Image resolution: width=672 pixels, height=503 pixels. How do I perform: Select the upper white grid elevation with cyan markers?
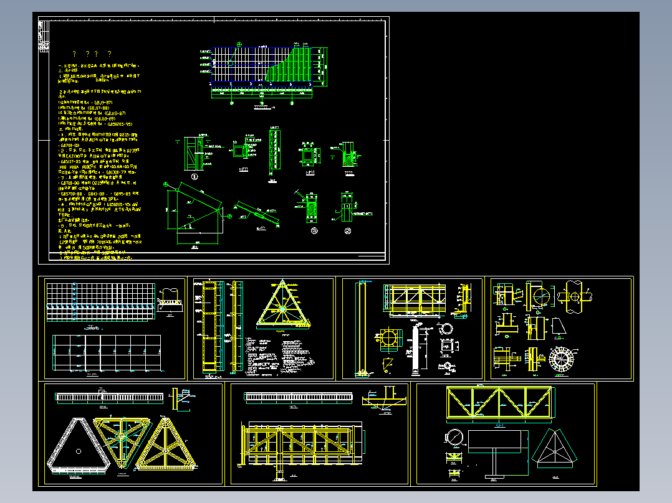pos(100,302)
